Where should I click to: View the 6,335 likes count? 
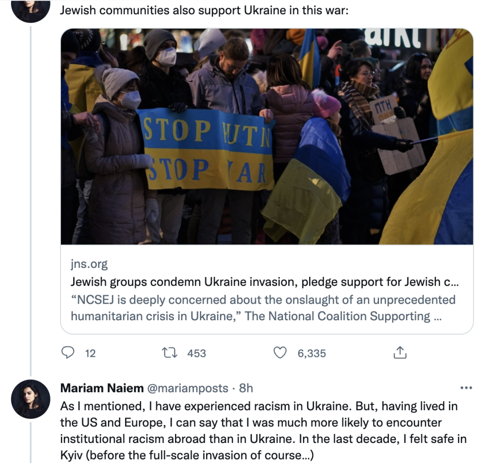tap(312, 353)
